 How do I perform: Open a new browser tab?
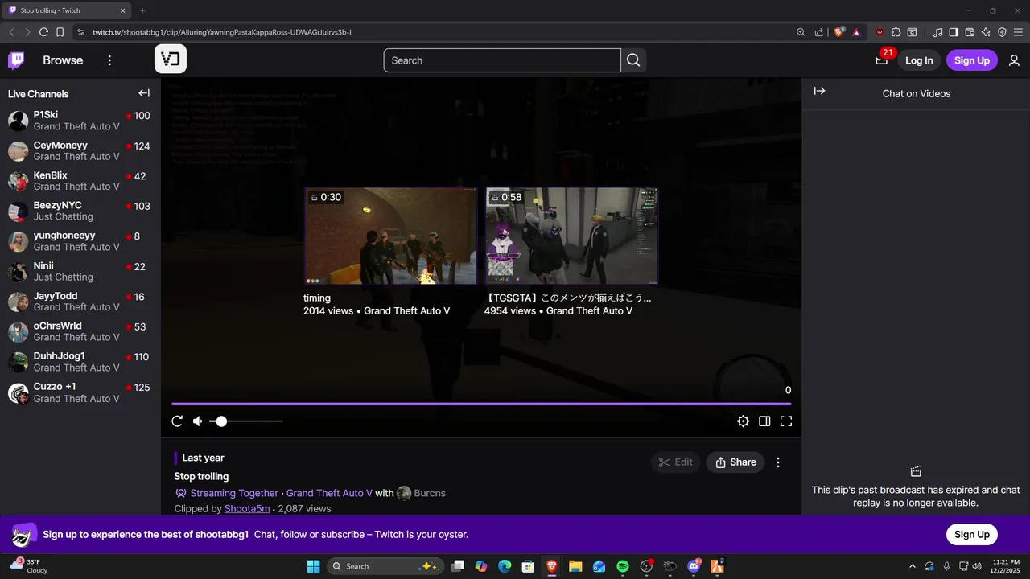click(142, 10)
